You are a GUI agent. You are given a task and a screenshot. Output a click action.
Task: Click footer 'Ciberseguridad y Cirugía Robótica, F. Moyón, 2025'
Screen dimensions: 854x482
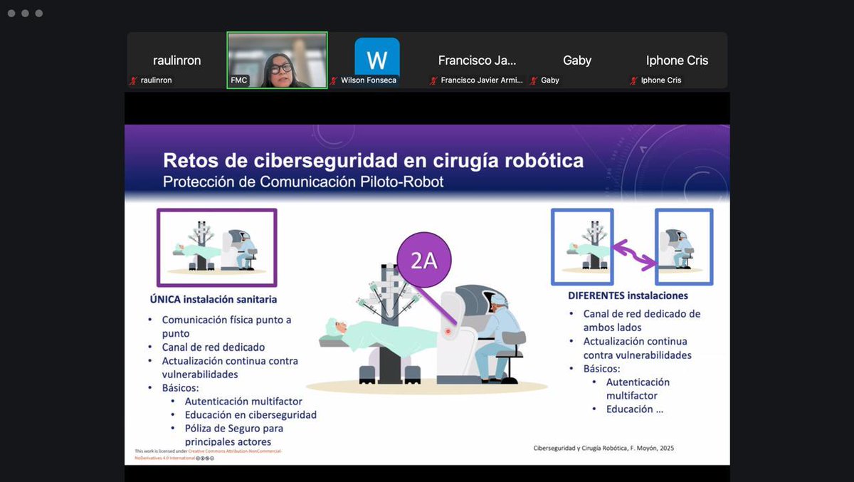[603, 448]
